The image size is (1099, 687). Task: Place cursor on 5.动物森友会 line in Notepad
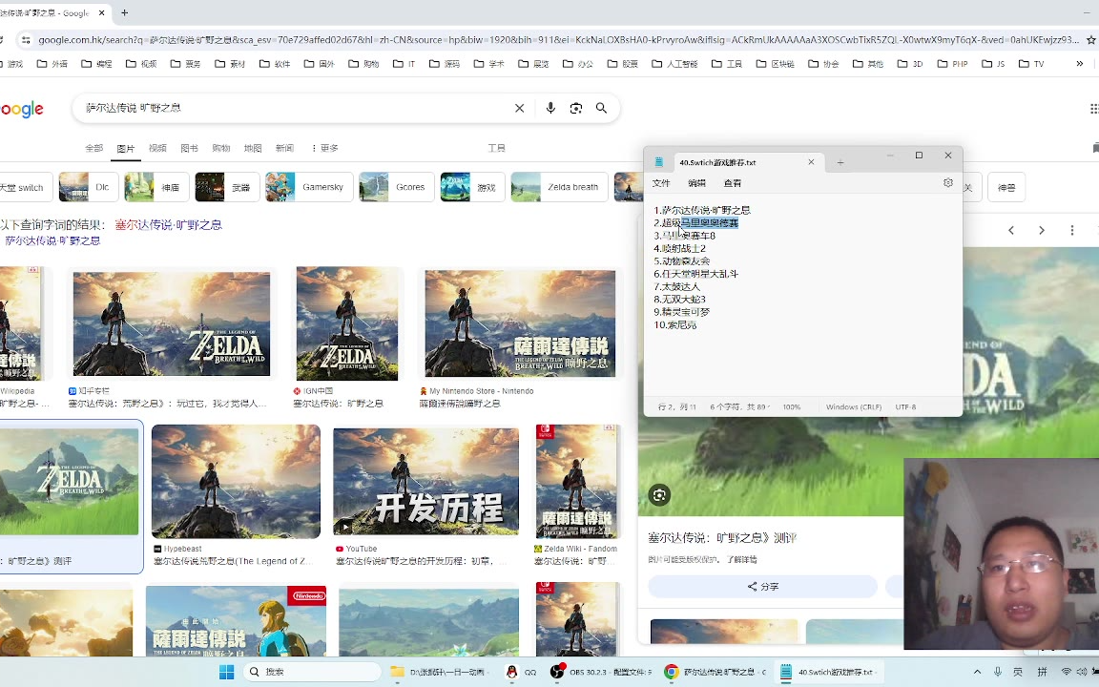click(682, 261)
